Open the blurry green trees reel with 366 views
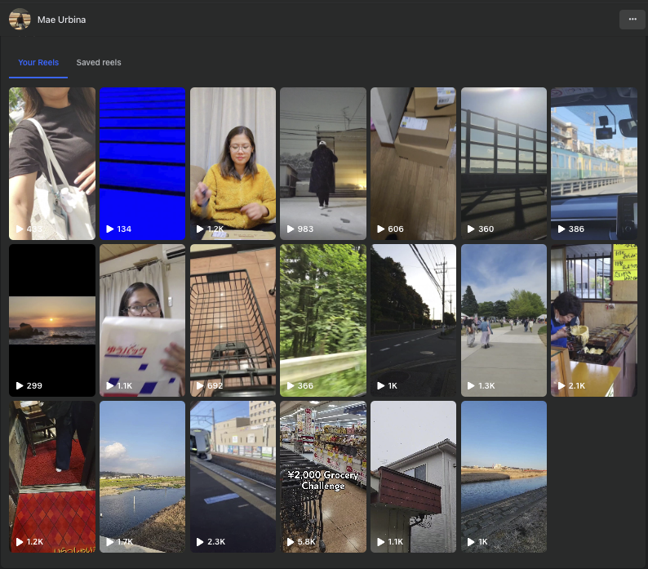Screen dimensions: 648x569 (x=322, y=320)
